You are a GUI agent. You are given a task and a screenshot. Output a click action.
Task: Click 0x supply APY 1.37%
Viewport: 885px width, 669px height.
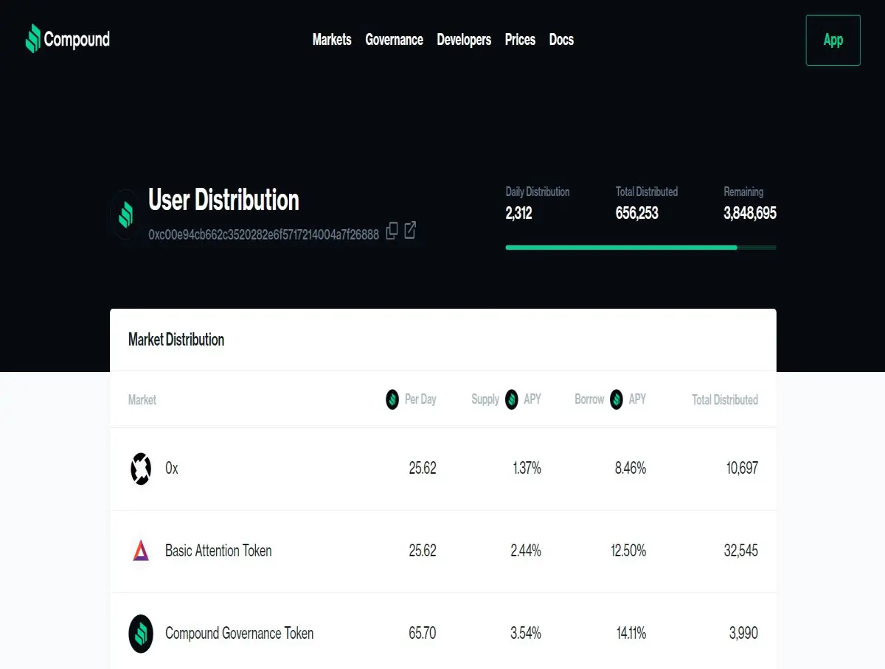527,469
